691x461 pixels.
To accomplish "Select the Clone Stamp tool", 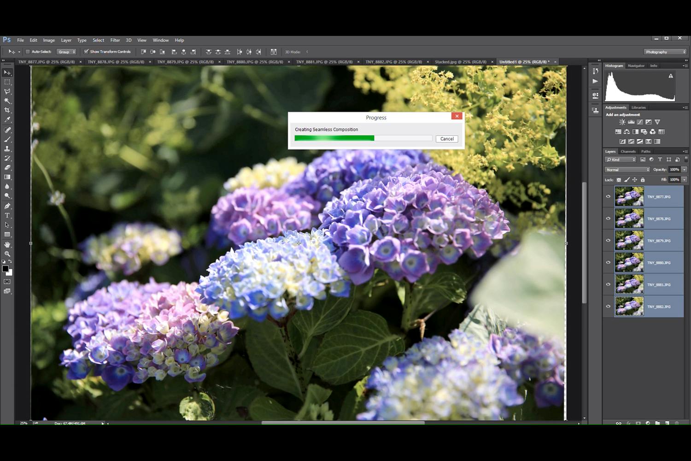I will 7,149.
